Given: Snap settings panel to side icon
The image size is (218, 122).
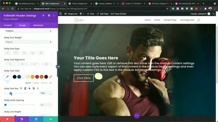Looking at the screenshot, I should (x=49, y=16).
